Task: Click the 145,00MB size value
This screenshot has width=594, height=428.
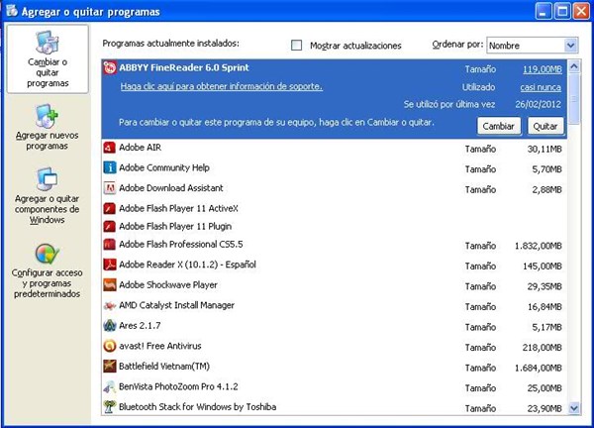Action: click(x=543, y=267)
